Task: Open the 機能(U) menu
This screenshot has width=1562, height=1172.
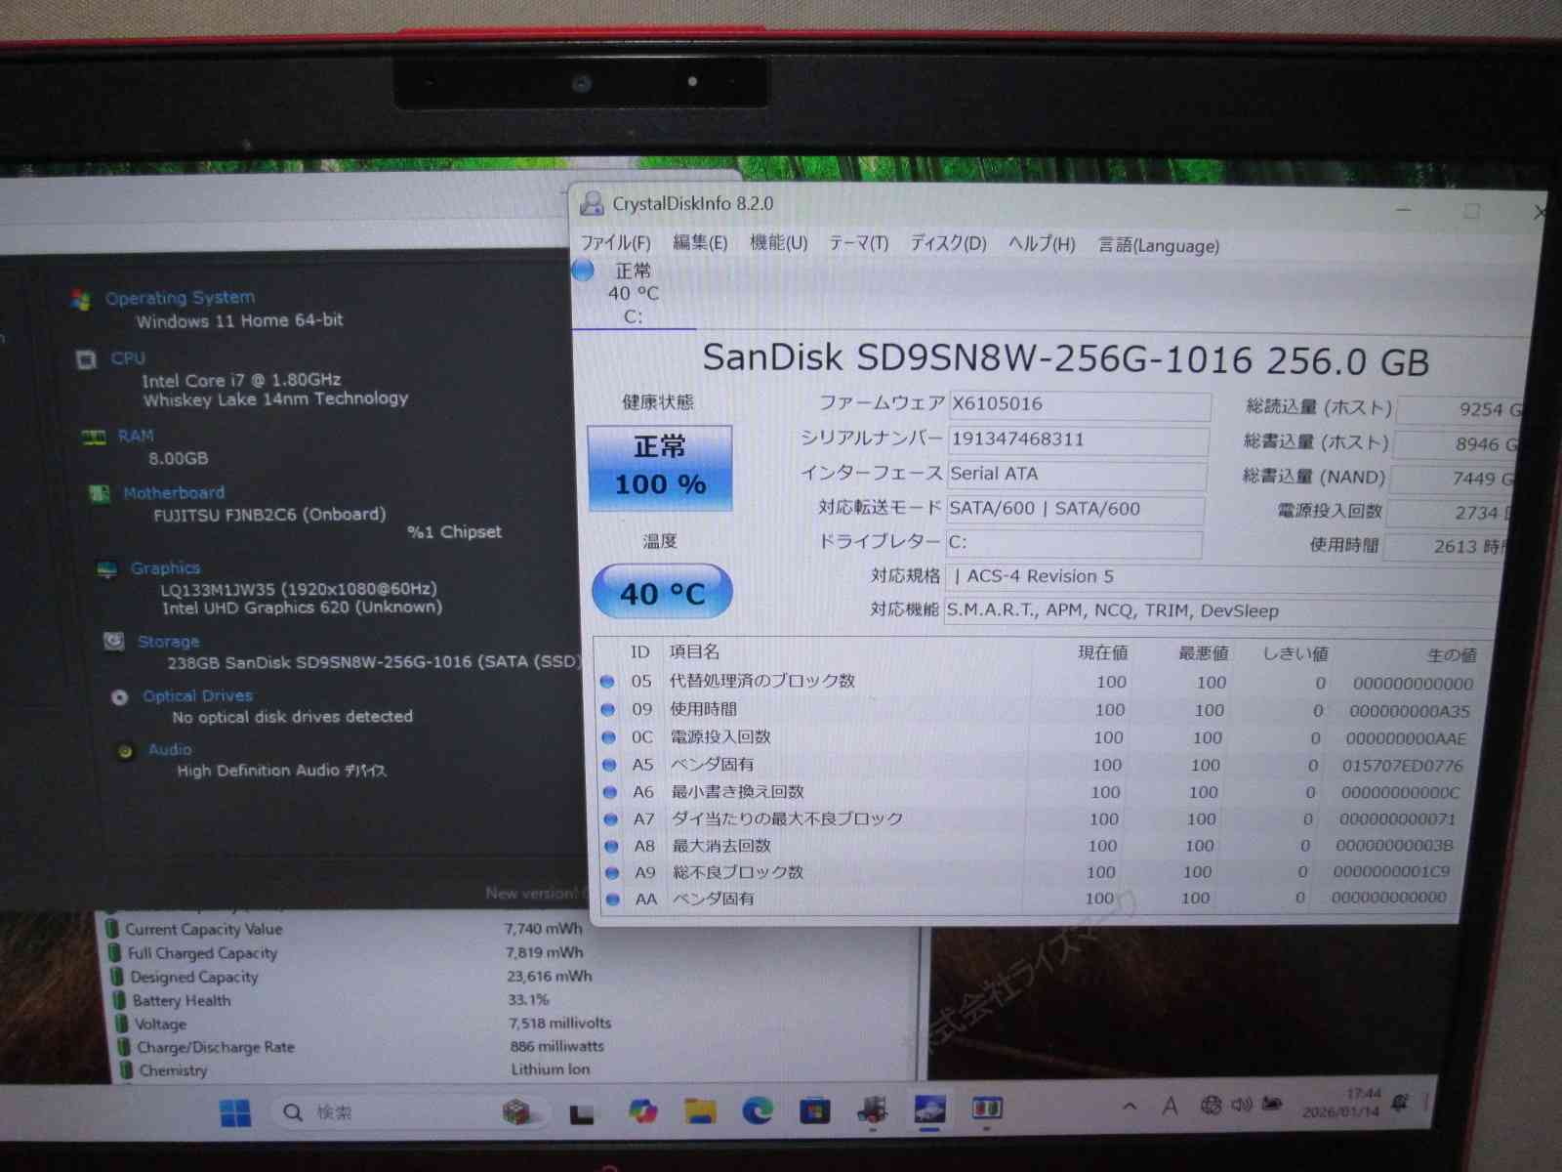Action: (x=778, y=243)
